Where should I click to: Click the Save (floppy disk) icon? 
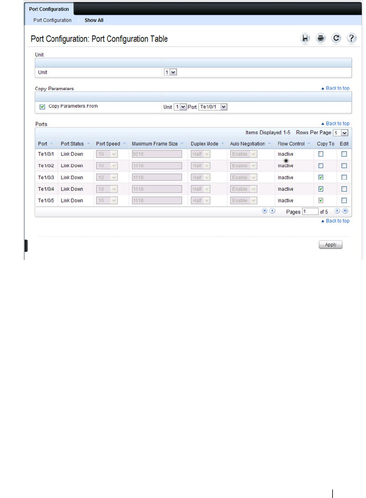pos(305,38)
